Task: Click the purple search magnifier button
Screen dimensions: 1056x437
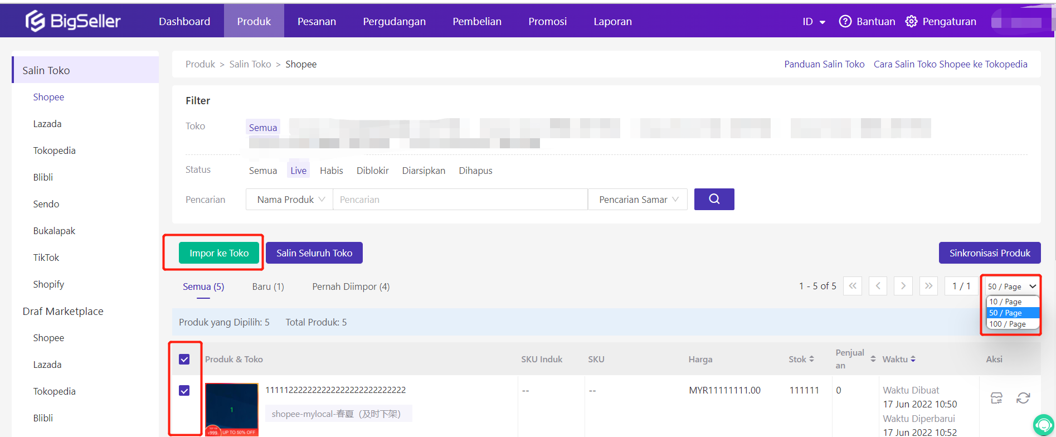Action: point(714,199)
